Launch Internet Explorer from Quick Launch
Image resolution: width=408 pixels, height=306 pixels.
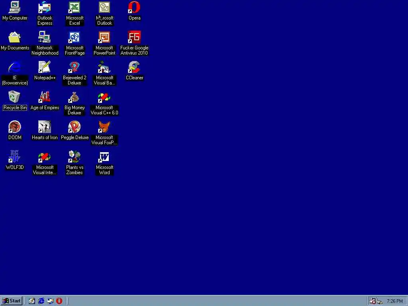pyautogui.click(x=41, y=301)
